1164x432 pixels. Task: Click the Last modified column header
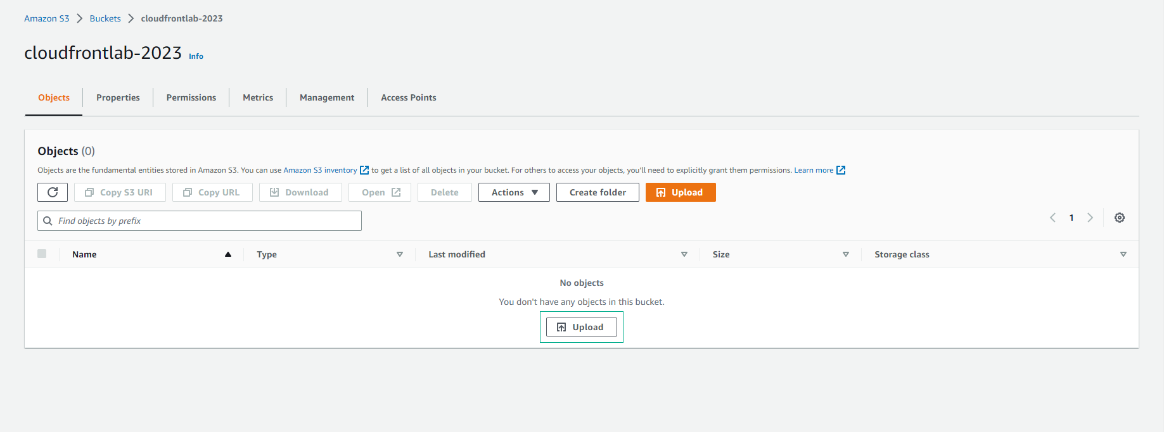point(457,254)
